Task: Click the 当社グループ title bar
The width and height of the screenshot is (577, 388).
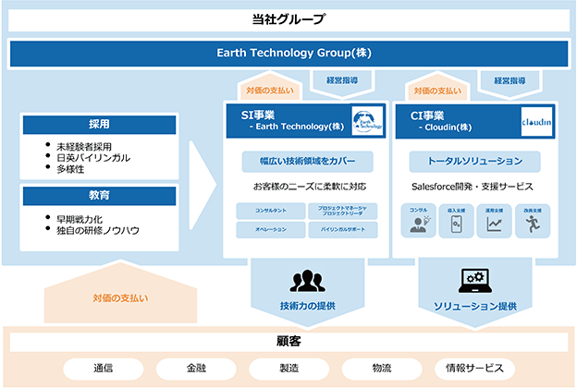Action: click(288, 20)
